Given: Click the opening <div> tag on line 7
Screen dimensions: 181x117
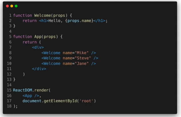Looking at the screenshot, I should 38,47.
